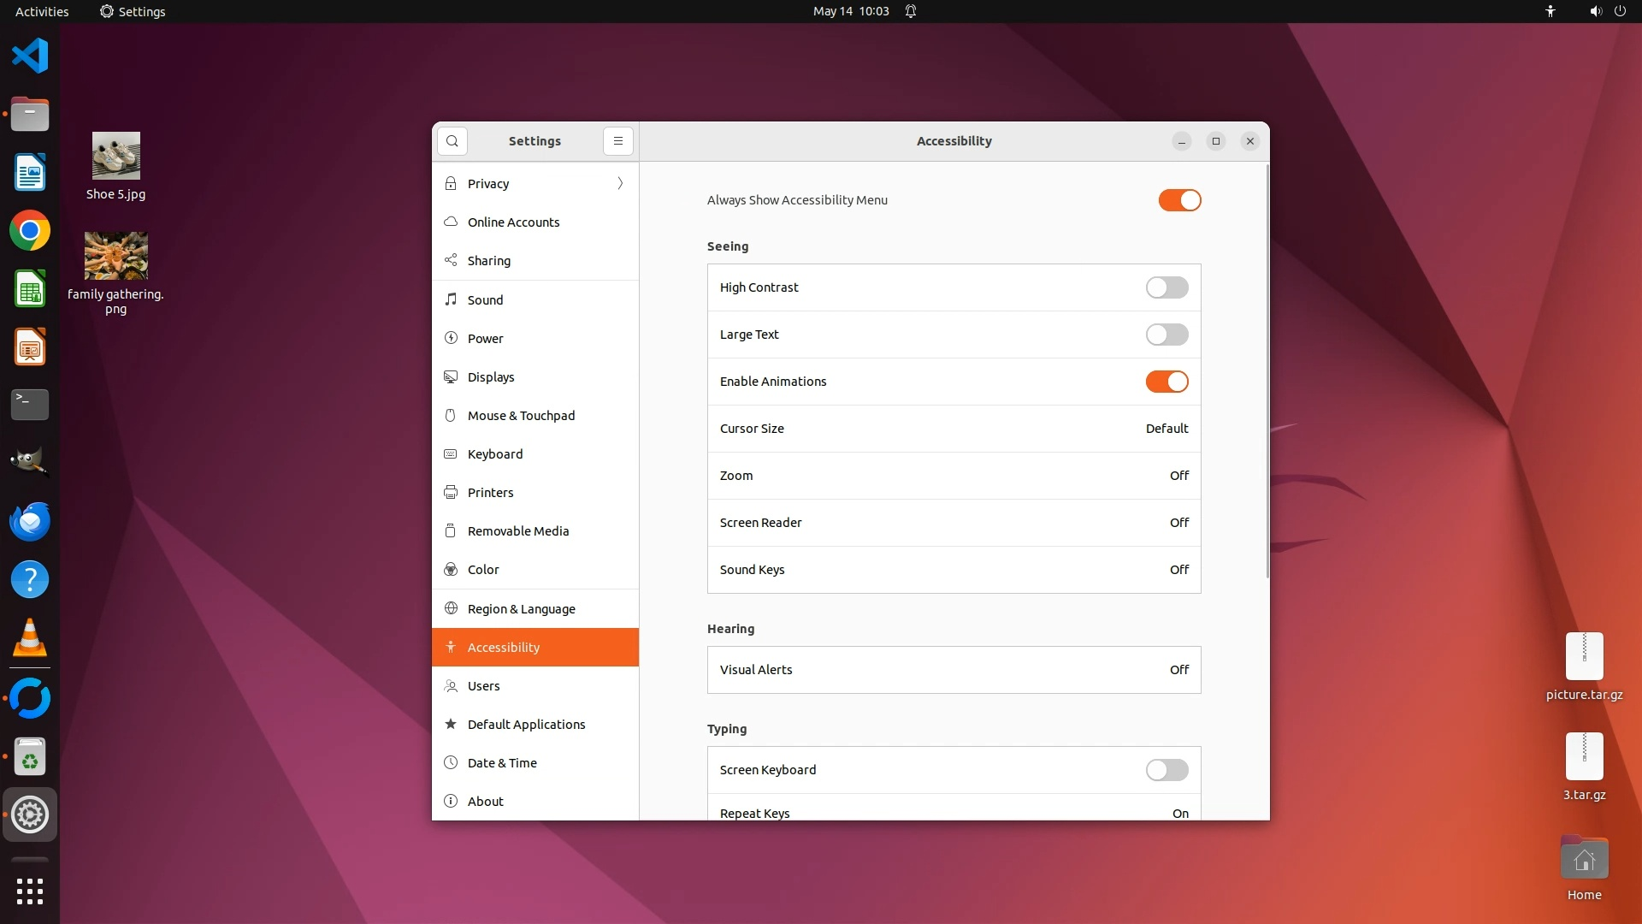Open the GIMP icon in dock
The image size is (1642, 924).
30,462
